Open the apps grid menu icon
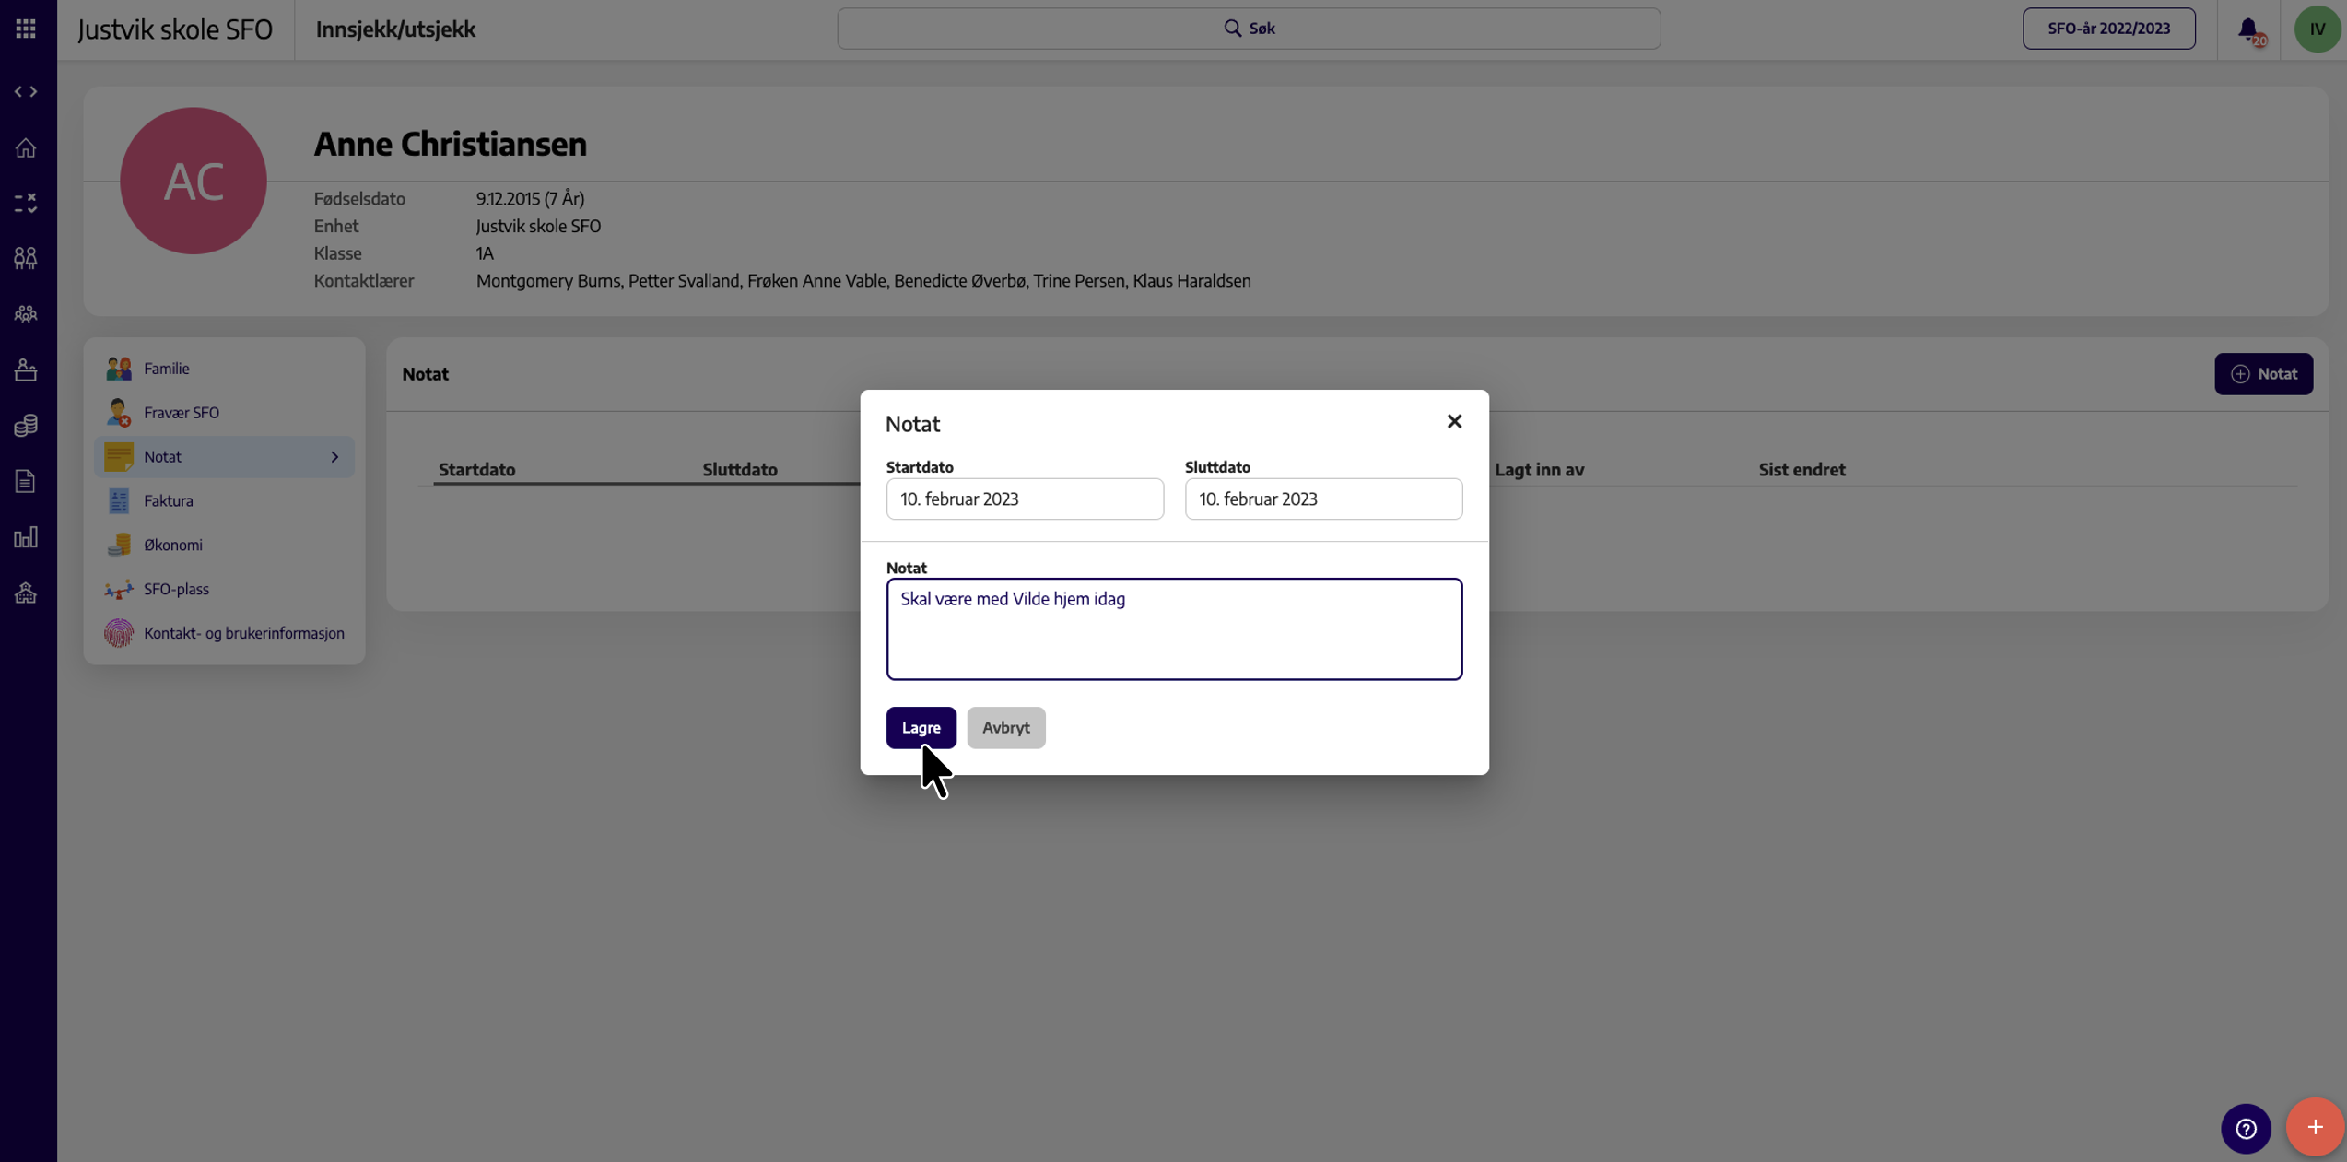Screen dimensions: 2347x1162 click(26, 29)
